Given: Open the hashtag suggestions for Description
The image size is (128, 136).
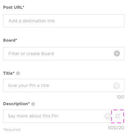Looking at the screenshot, I should pos(118,116).
